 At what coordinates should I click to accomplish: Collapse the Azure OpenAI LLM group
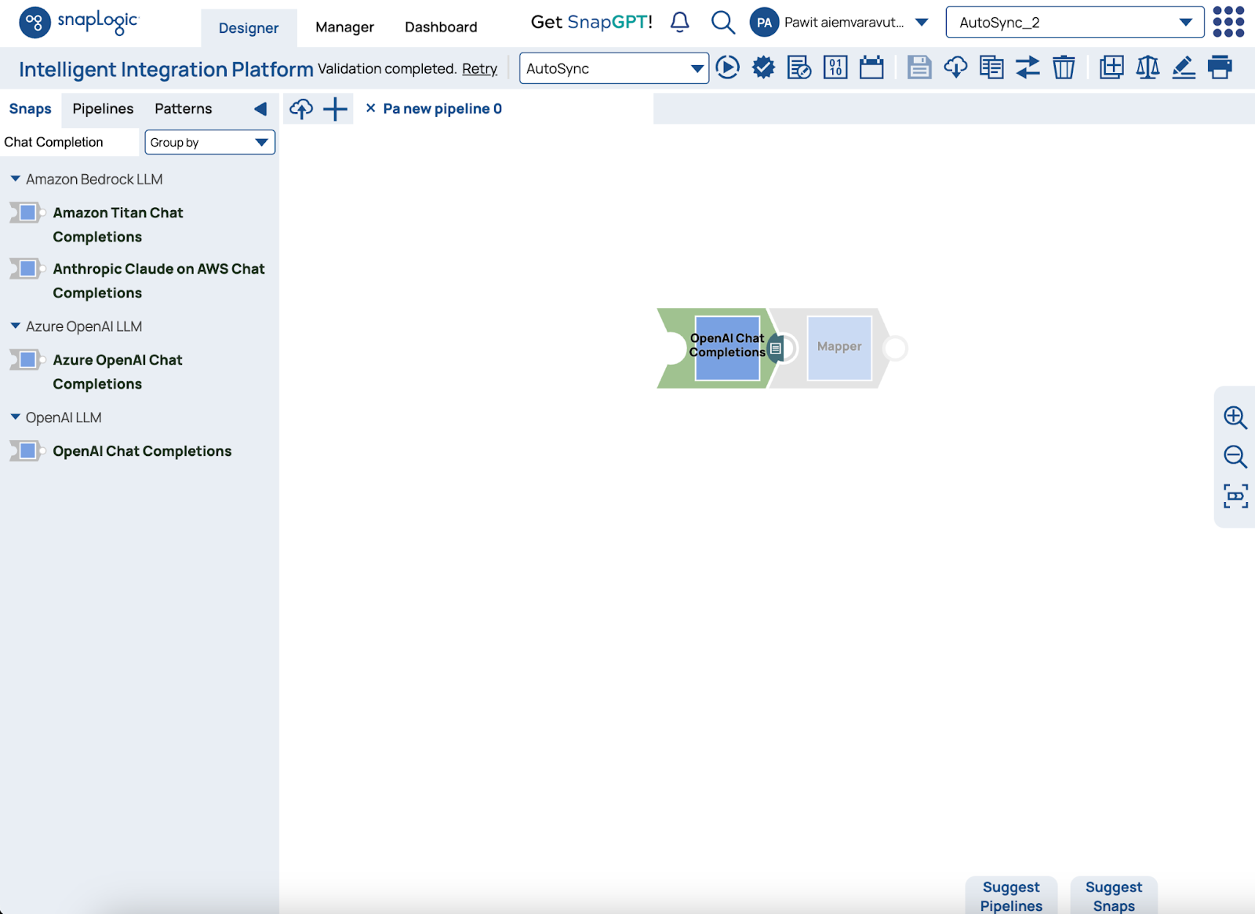click(x=16, y=326)
